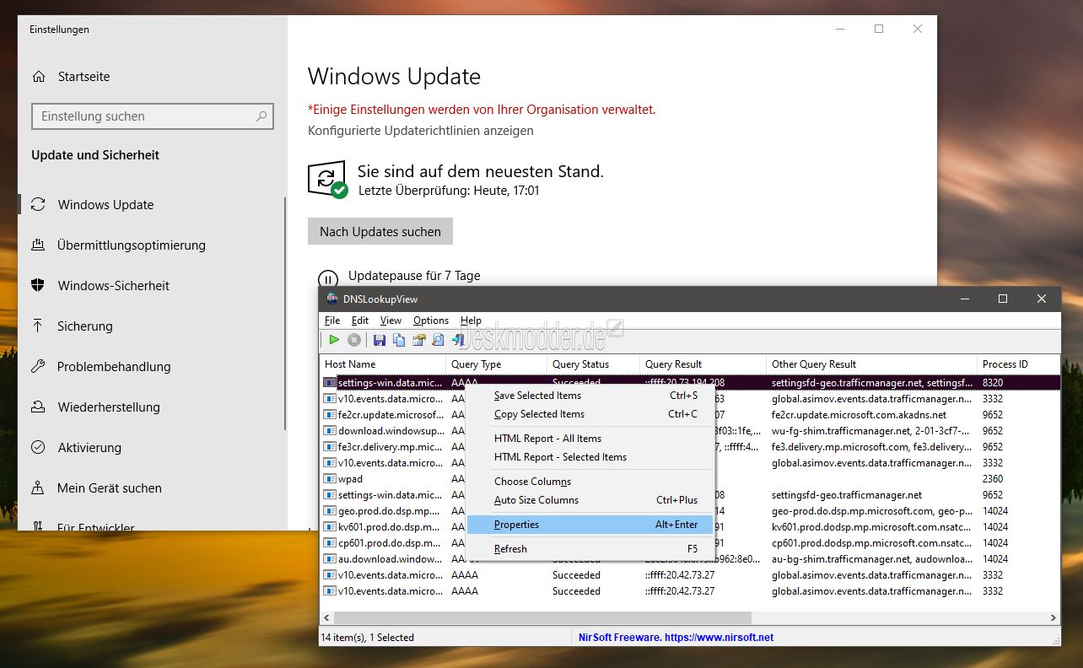The width and height of the screenshot is (1083, 668).
Task: Select the kv601.prod.do.dsp.m host row
Action: (x=690, y=527)
